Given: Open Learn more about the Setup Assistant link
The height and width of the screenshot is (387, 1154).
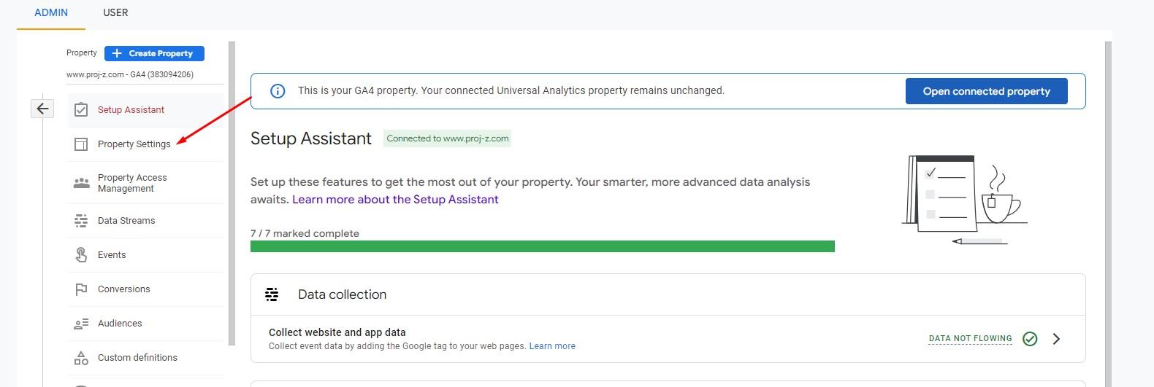Looking at the screenshot, I should click(395, 200).
